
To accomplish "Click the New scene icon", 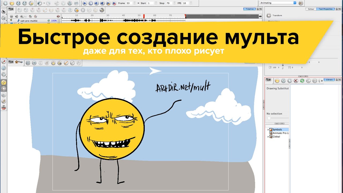I will tap(5, 3).
